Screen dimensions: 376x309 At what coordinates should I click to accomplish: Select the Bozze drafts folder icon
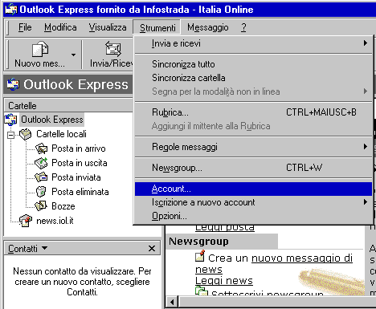[41, 205]
